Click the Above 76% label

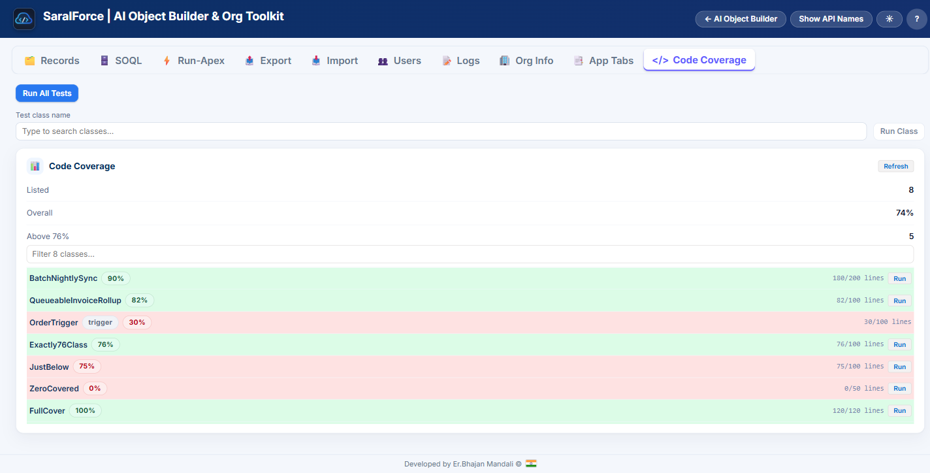48,236
